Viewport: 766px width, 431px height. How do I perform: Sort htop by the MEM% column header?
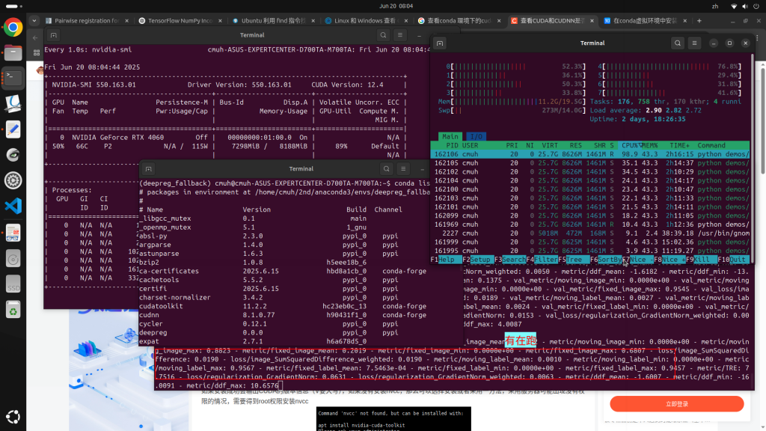650,145
